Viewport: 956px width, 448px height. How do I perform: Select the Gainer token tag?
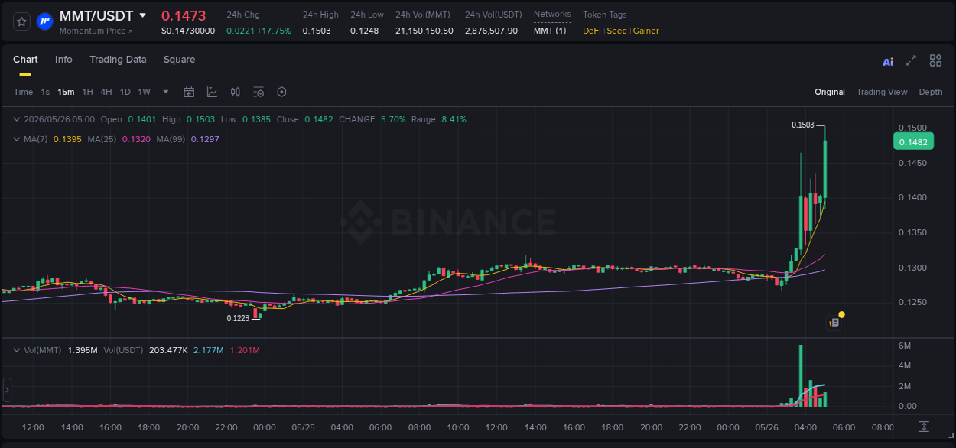tap(646, 31)
